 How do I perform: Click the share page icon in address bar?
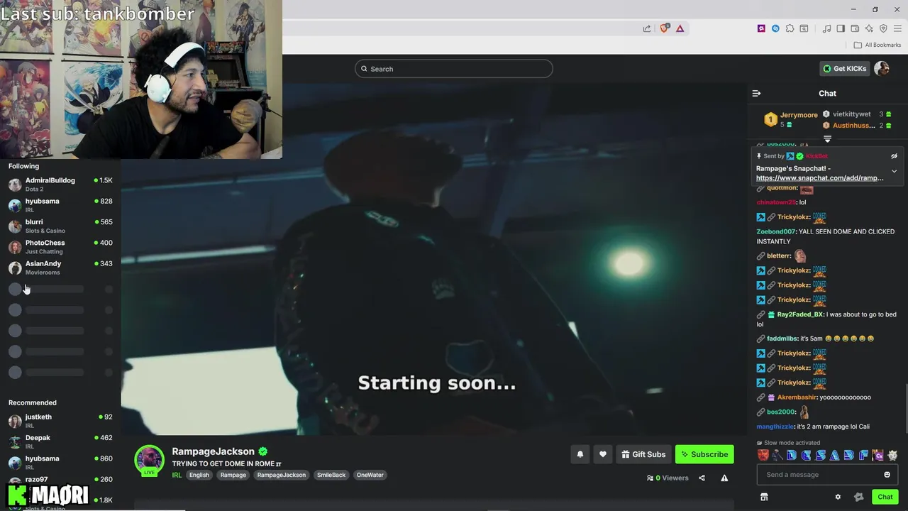(x=647, y=28)
